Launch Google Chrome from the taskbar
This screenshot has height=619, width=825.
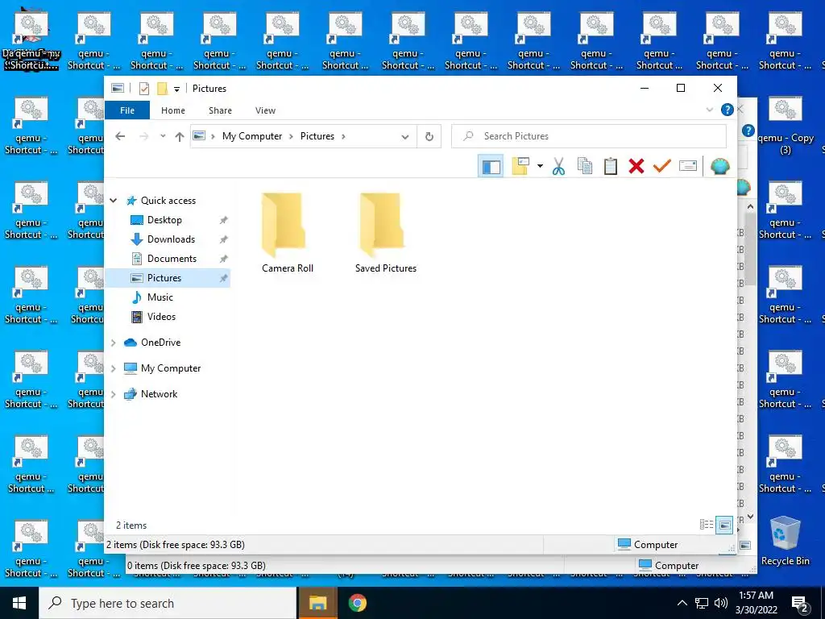357,603
